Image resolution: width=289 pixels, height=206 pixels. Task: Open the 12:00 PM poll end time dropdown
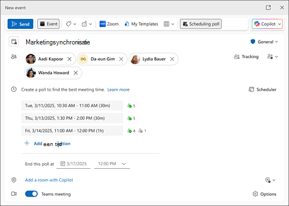tap(112, 164)
